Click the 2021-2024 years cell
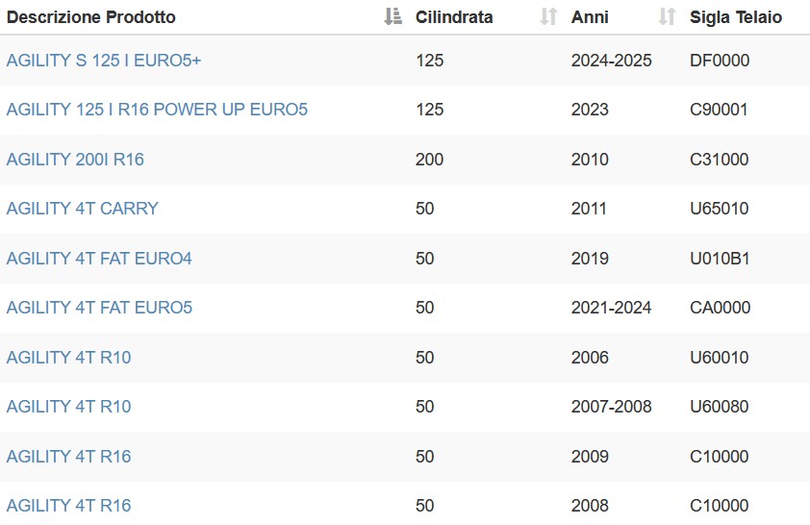The width and height of the screenshot is (810, 525). tap(611, 308)
